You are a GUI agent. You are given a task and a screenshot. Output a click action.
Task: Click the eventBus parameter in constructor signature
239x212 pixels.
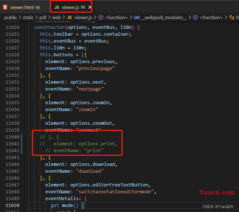click(103, 27)
